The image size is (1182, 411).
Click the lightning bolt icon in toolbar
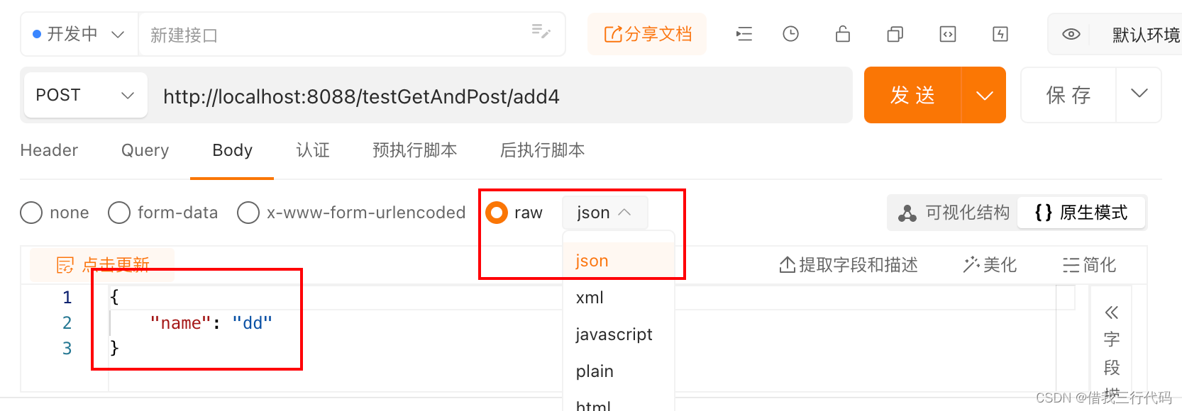tap(1000, 33)
